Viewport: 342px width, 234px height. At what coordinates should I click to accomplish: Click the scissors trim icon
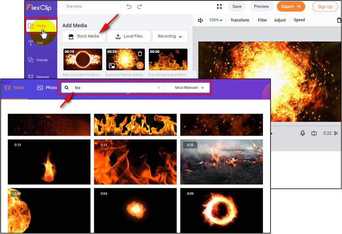click(336, 133)
